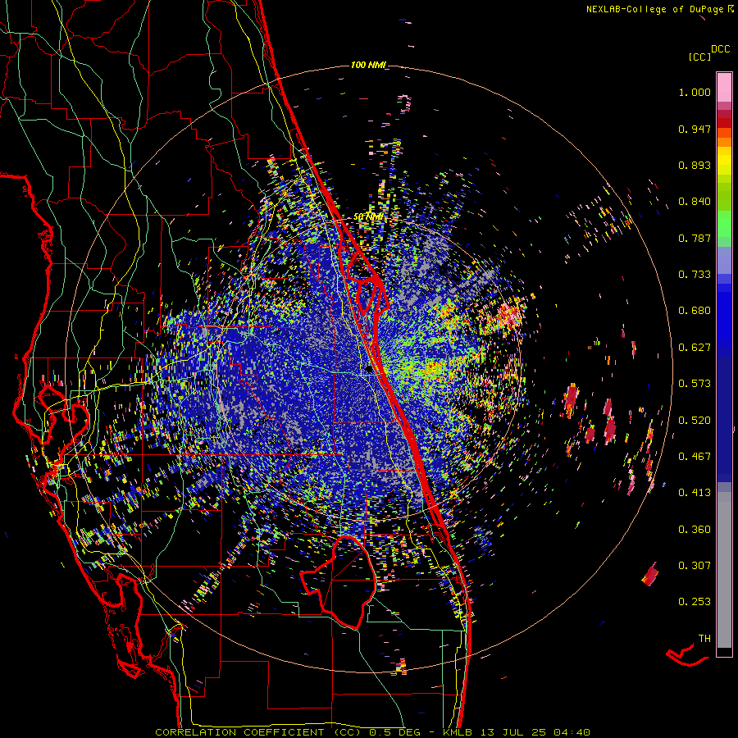This screenshot has height=738, width=738.
Task: Click the 1.000 value on the color scale
Action: tap(695, 92)
